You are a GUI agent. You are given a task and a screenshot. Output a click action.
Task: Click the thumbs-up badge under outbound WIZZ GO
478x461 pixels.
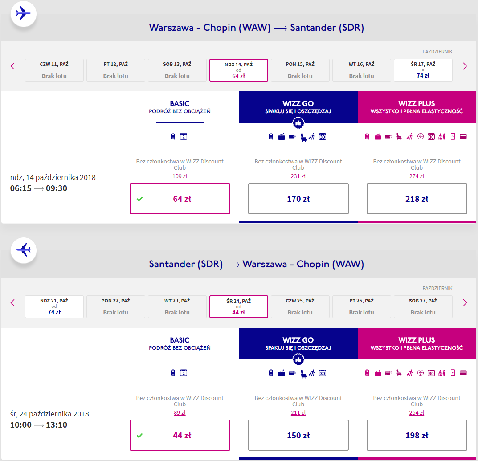click(298, 123)
